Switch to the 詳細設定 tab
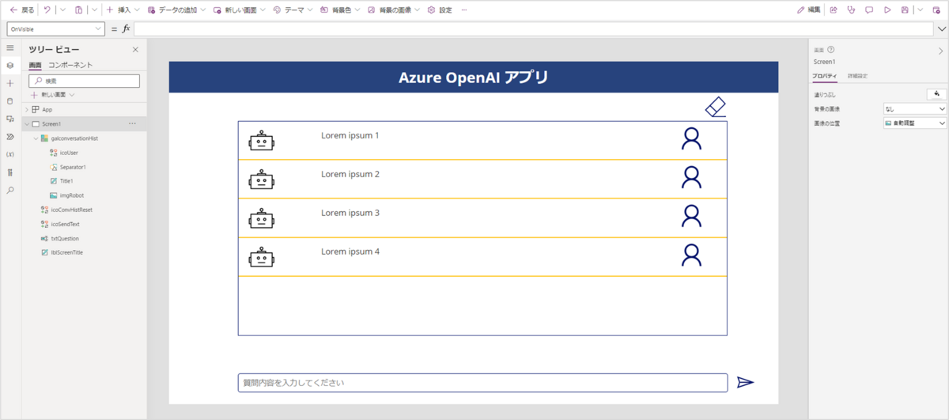This screenshot has height=420, width=949. [857, 76]
